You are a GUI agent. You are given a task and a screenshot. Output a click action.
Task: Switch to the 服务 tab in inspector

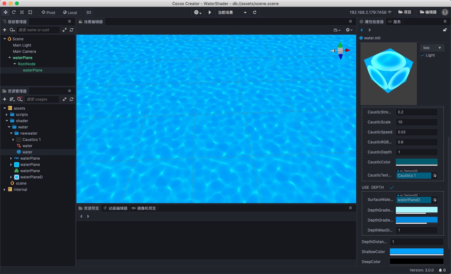394,22
